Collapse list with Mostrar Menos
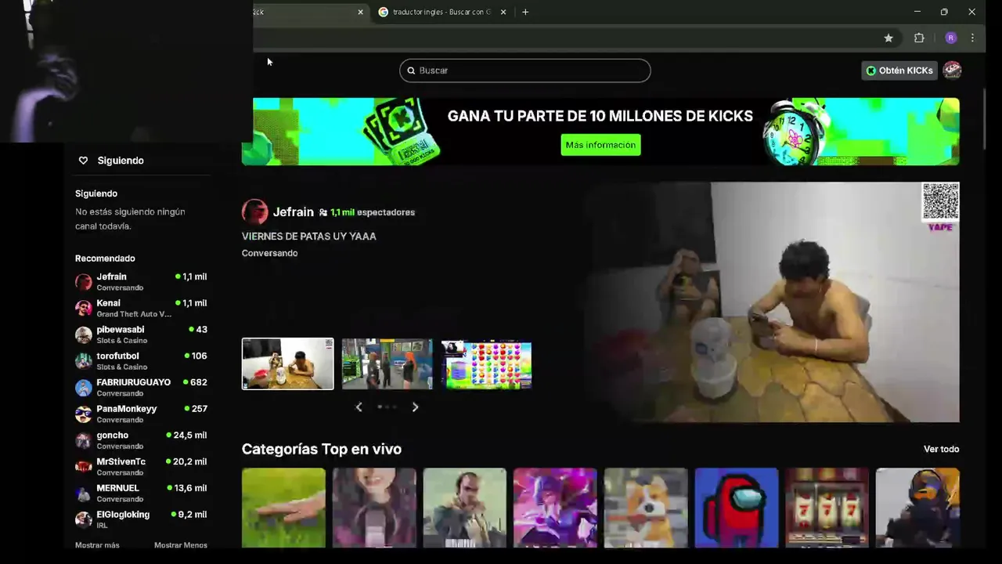The height and width of the screenshot is (564, 1002). (x=181, y=545)
